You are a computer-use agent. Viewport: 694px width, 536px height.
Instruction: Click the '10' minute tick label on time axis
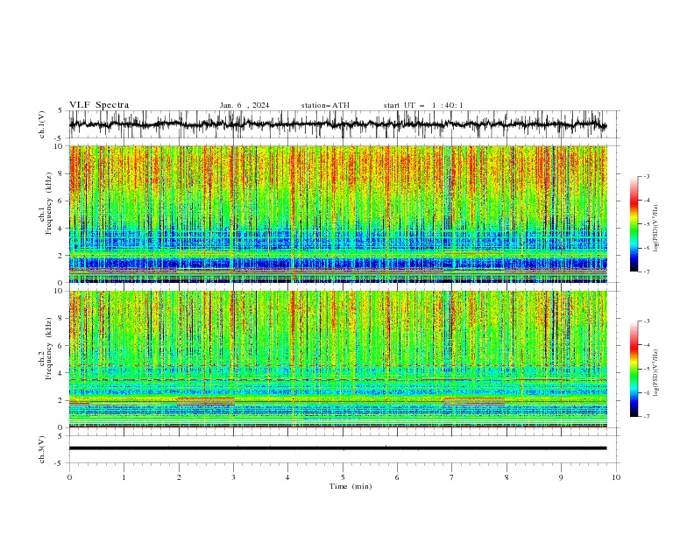coord(616,477)
